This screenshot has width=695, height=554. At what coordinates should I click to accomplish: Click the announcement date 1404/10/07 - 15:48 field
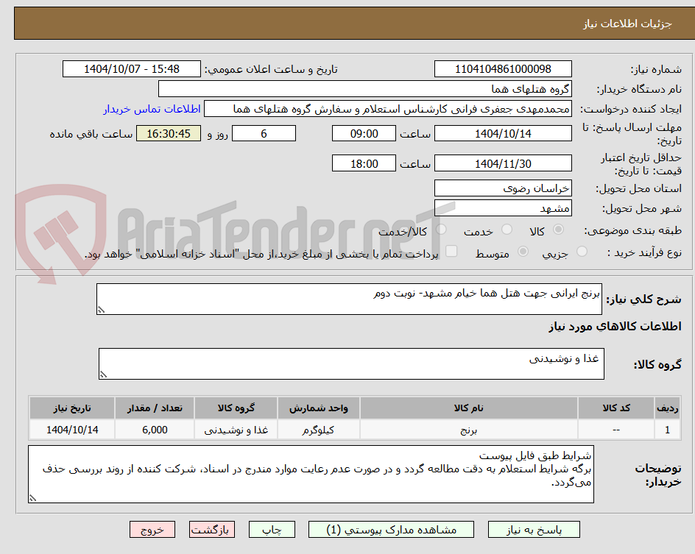pos(132,69)
